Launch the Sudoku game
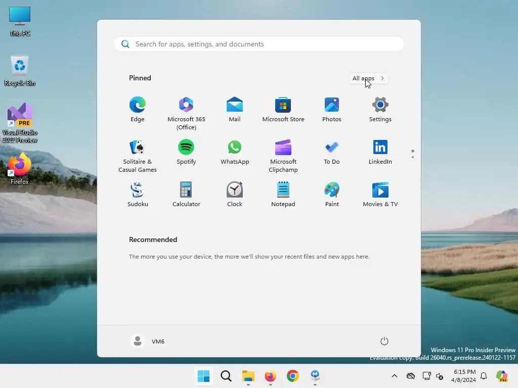The height and width of the screenshot is (388, 518). (138, 195)
